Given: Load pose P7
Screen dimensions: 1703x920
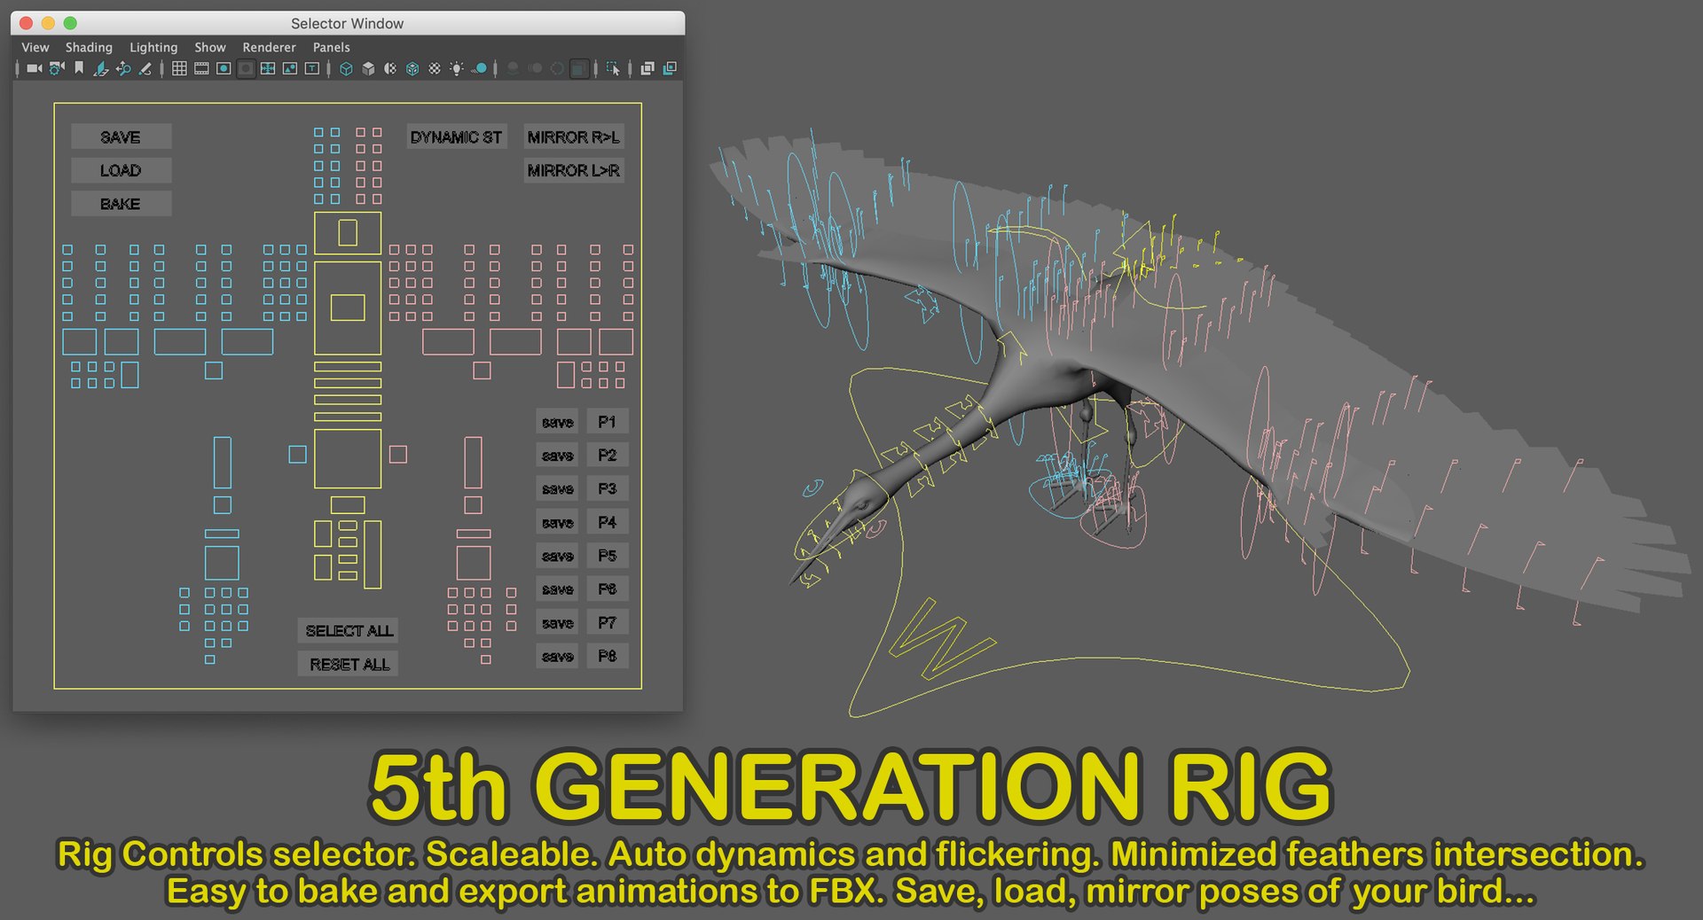Looking at the screenshot, I should tap(608, 623).
